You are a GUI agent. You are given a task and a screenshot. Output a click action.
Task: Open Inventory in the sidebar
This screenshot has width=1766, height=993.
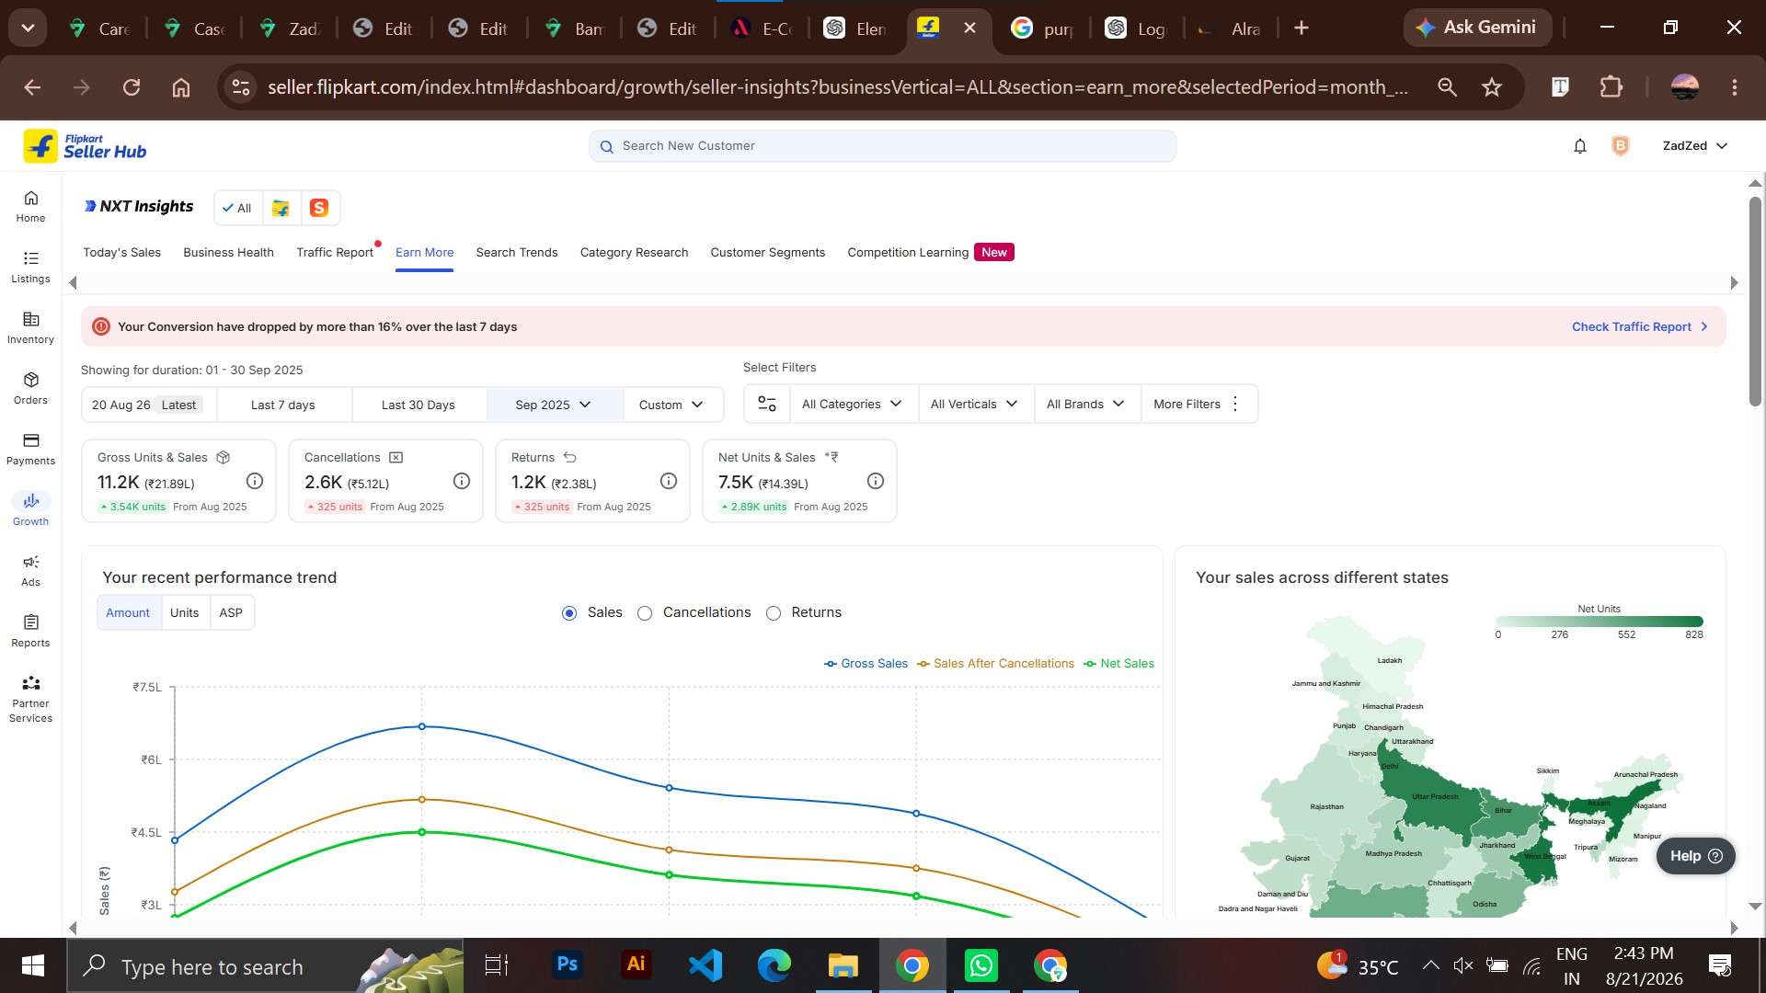point(30,328)
